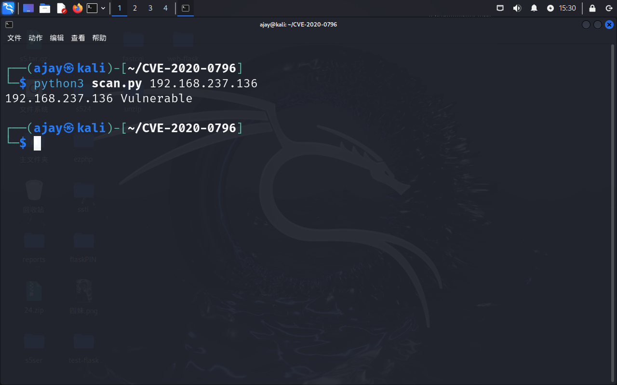
Task: Open the file manager panel icon
Action: coord(45,8)
